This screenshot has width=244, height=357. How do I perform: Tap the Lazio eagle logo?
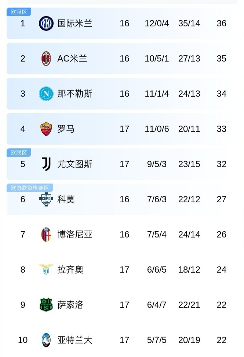pyautogui.click(x=46, y=269)
